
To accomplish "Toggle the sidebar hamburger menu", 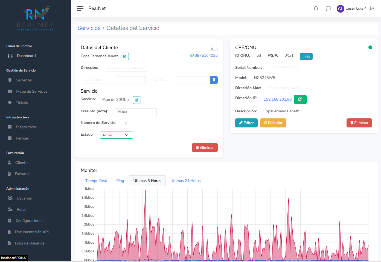I will tap(80, 8).
